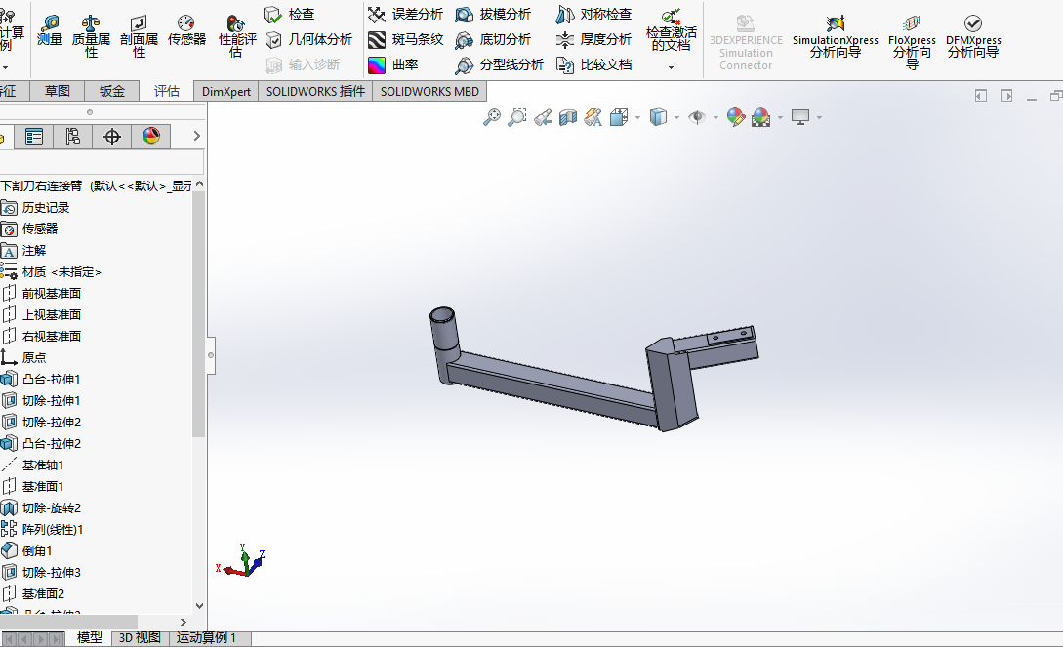Expand 检查激活的文档 dropdown arrow
Viewport: 1063px width, 647px height.
672,67
